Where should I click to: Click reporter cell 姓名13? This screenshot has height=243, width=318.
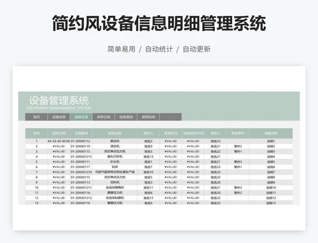pos(148,157)
